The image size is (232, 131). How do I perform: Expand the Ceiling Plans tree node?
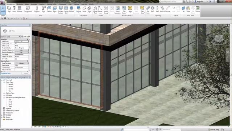click(x=4, y=93)
